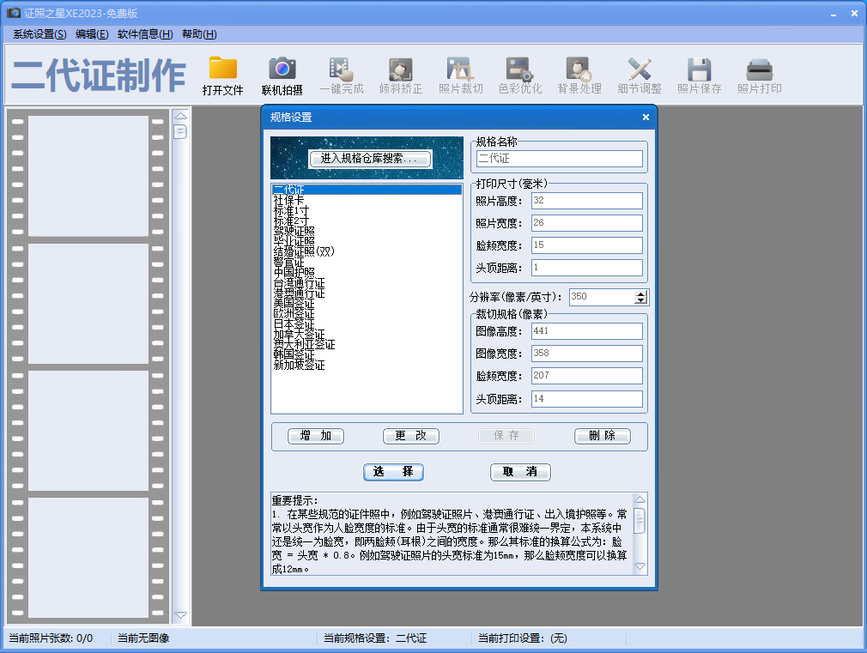Close the 规格设置 dialog

tap(646, 118)
